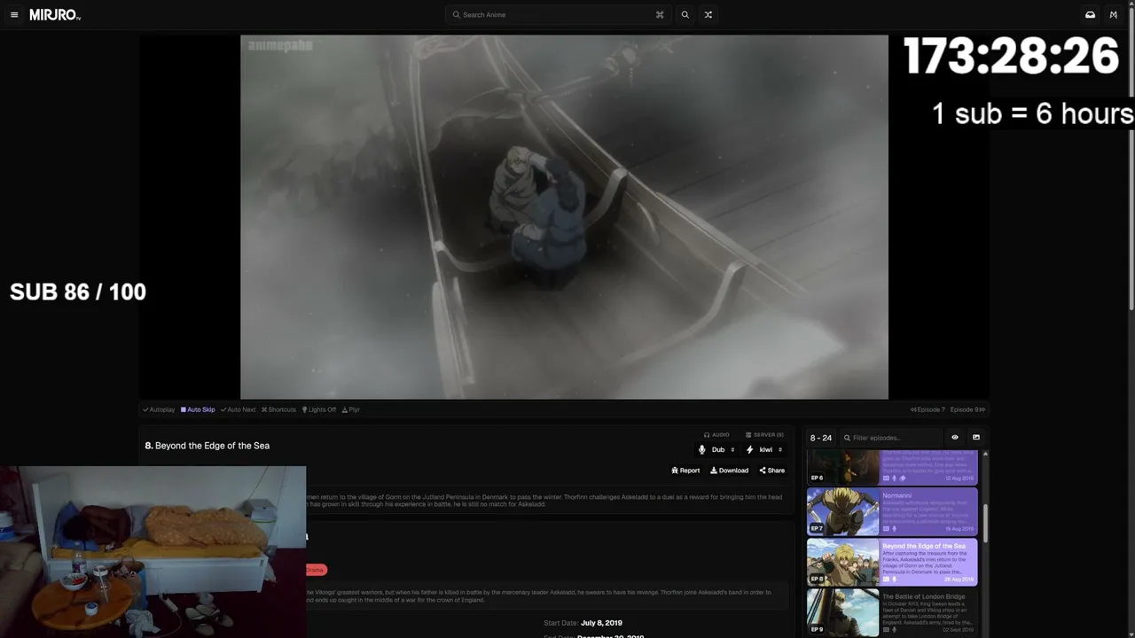
Task: Toggle the Autoplay option
Action: (159, 409)
